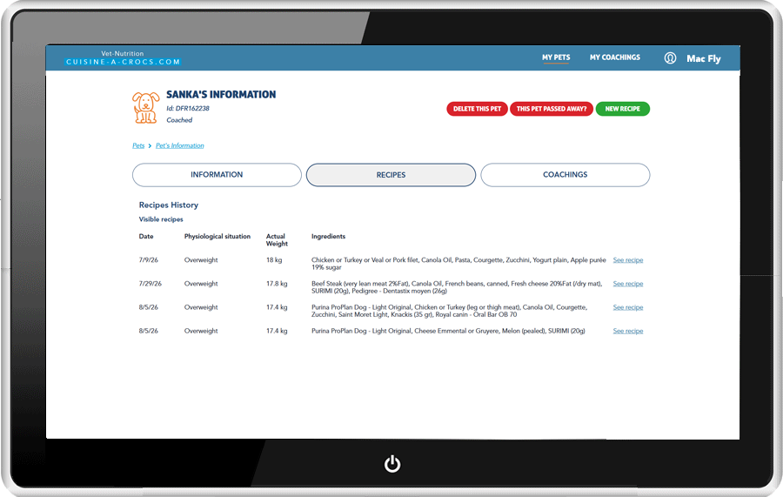
Task: Open My Pets in the top navigation
Action: click(x=556, y=57)
